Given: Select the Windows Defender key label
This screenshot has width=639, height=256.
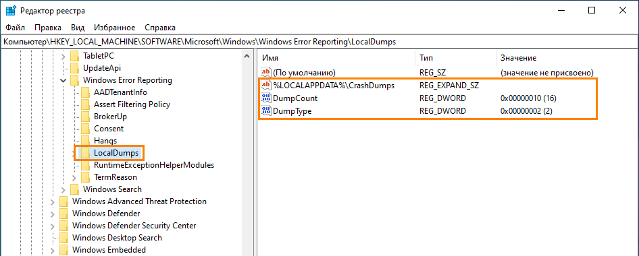Looking at the screenshot, I should 106,214.
